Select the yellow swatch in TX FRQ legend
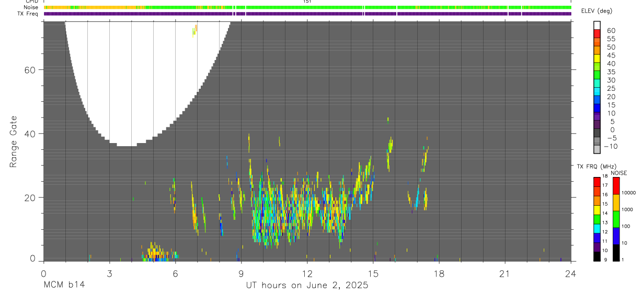 pos(597,210)
